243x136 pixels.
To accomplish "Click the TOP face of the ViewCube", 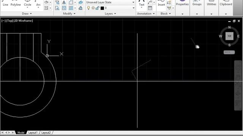I will [229, 36].
